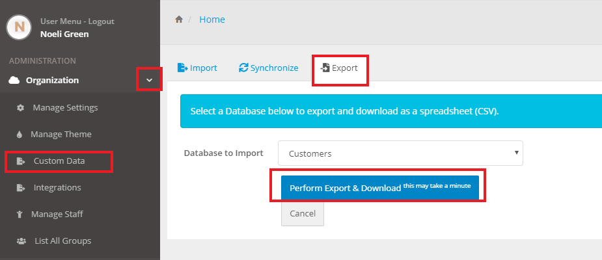Switch to the Export tab

[x=339, y=68]
